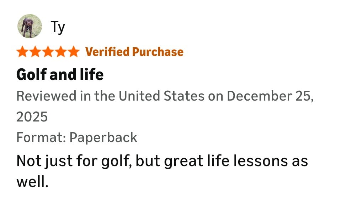Select the word "Paperback"
The width and height of the screenshot is (346, 198).
(x=103, y=137)
